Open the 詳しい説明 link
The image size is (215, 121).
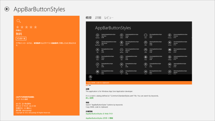coord(89,98)
